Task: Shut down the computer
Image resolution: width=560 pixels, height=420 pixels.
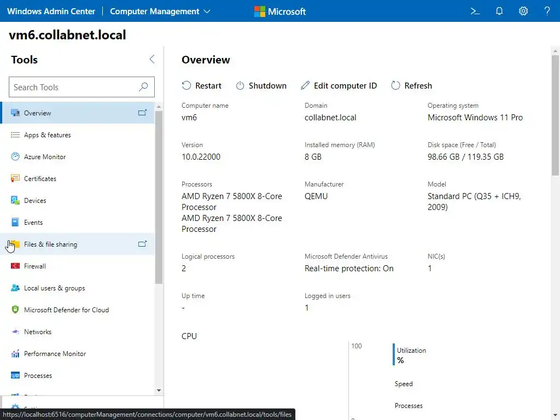Action: pyautogui.click(x=261, y=86)
